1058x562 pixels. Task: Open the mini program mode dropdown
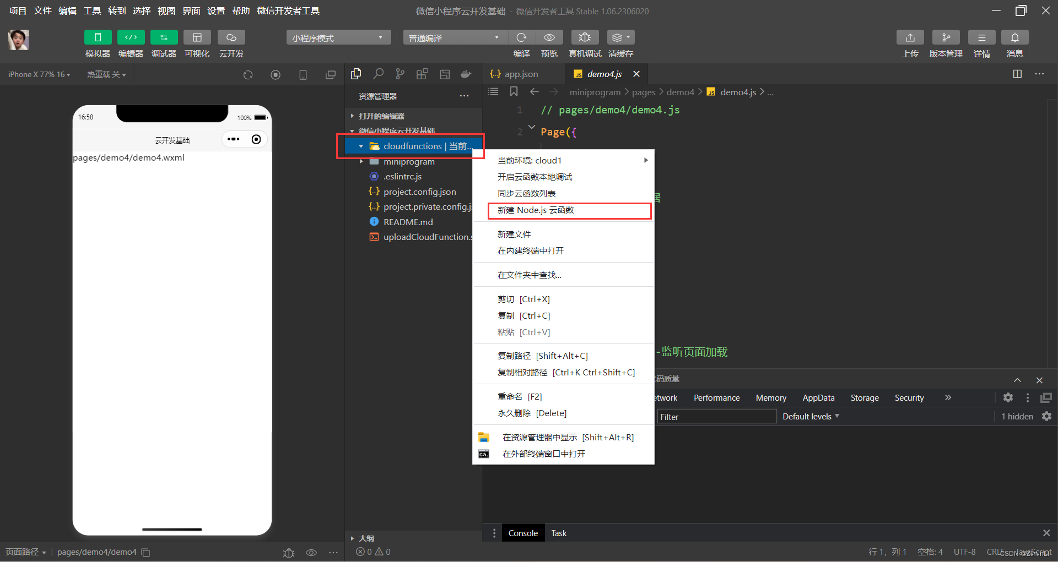338,37
